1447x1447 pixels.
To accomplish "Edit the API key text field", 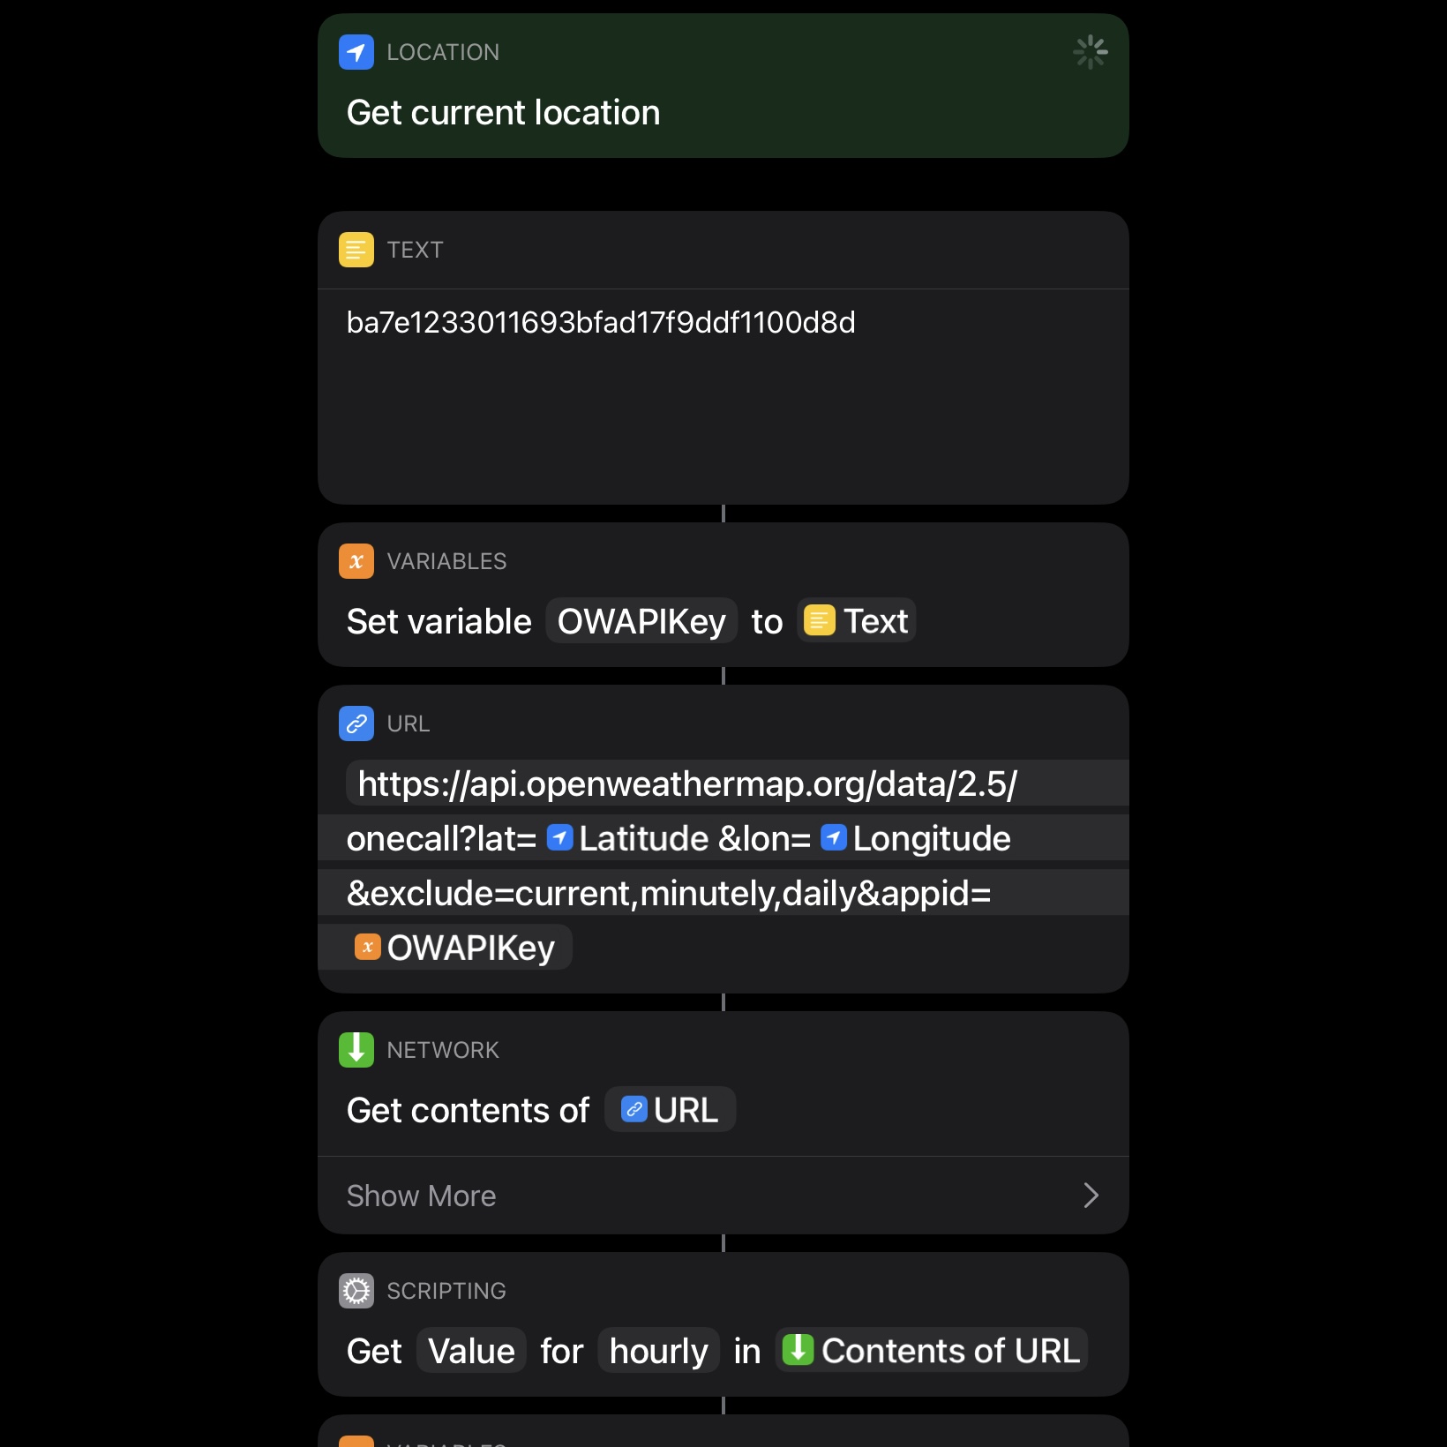I will [x=723, y=396].
